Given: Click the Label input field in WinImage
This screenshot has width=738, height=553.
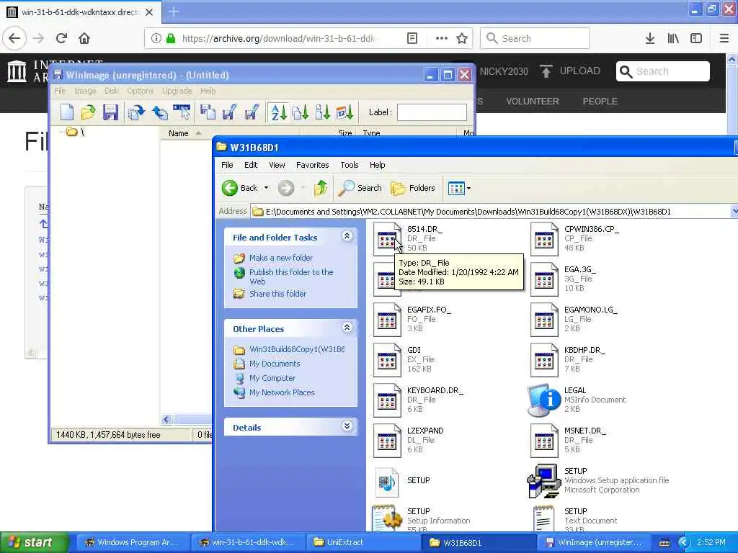Looking at the screenshot, I should tap(432, 112).
